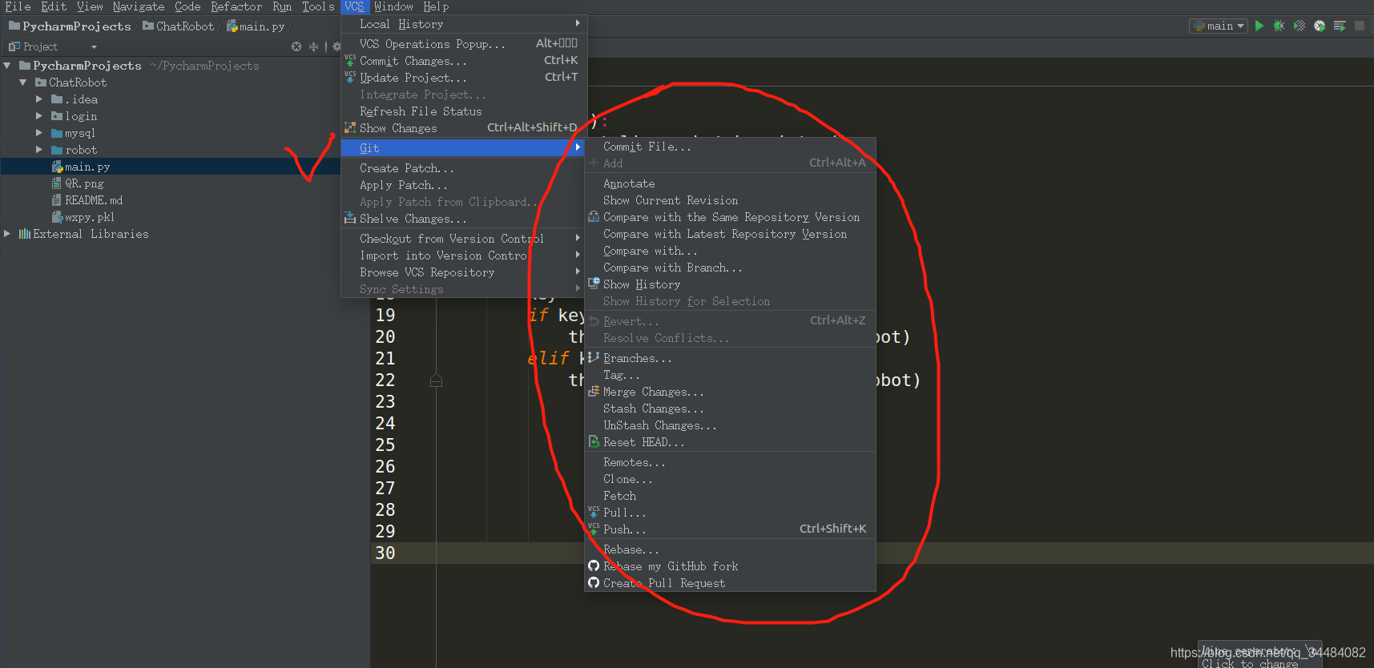1374x668 pixels.
Task: Open Branches via branch icon
Action: point(594,358)
